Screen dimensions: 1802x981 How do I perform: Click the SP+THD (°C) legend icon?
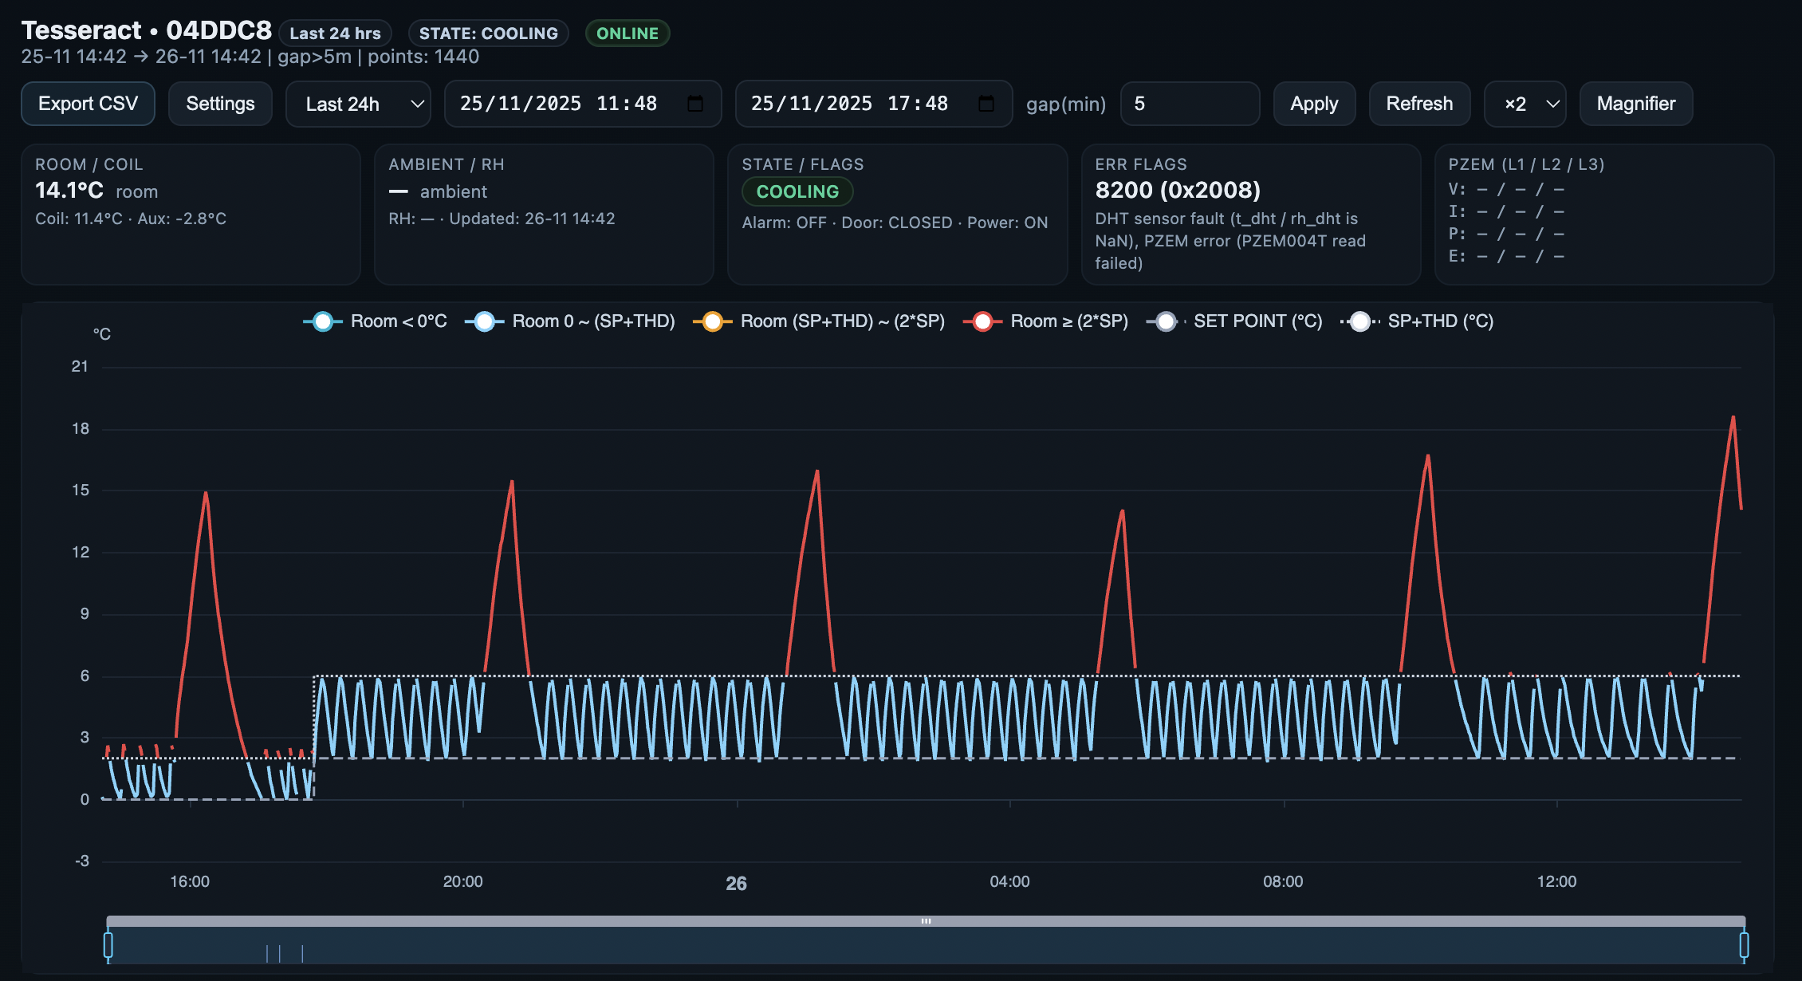1359,321
